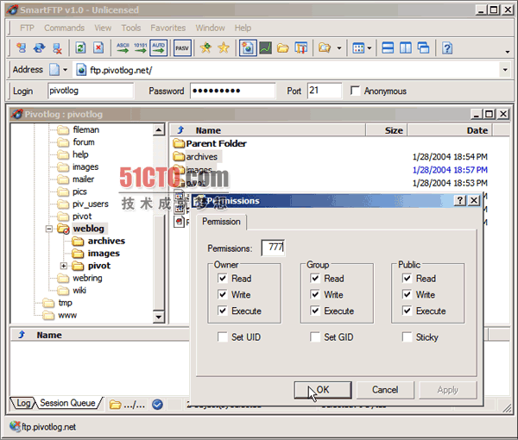Enable the Sticky checkbox
This screenshot has width=518, height=440.
tap(407, 337)
